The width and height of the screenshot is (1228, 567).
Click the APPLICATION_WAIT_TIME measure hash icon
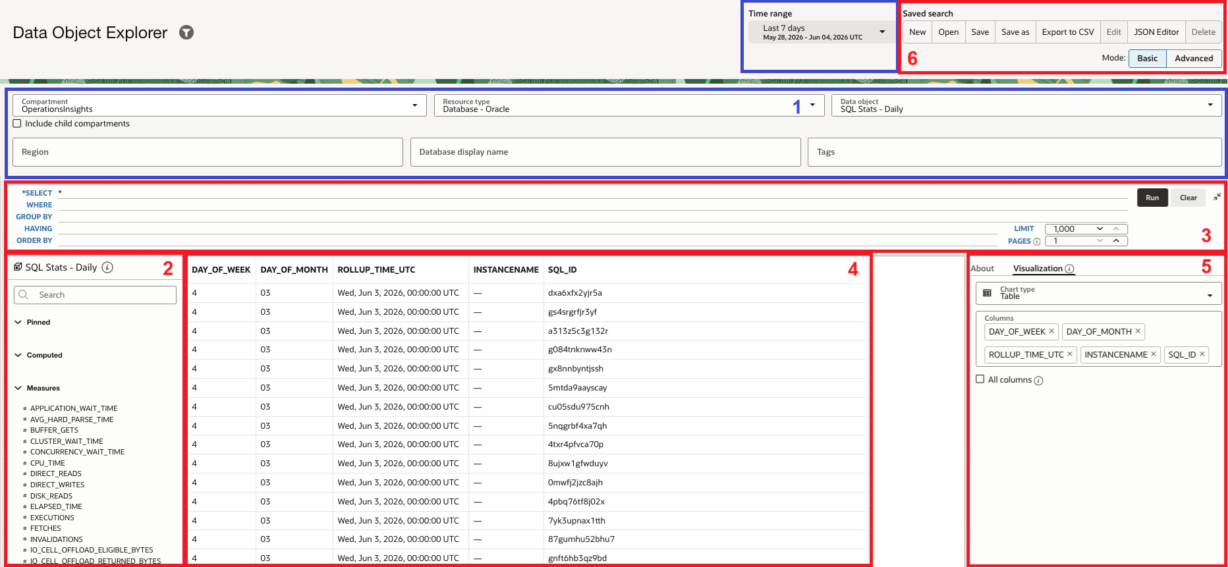pos(25,409)
